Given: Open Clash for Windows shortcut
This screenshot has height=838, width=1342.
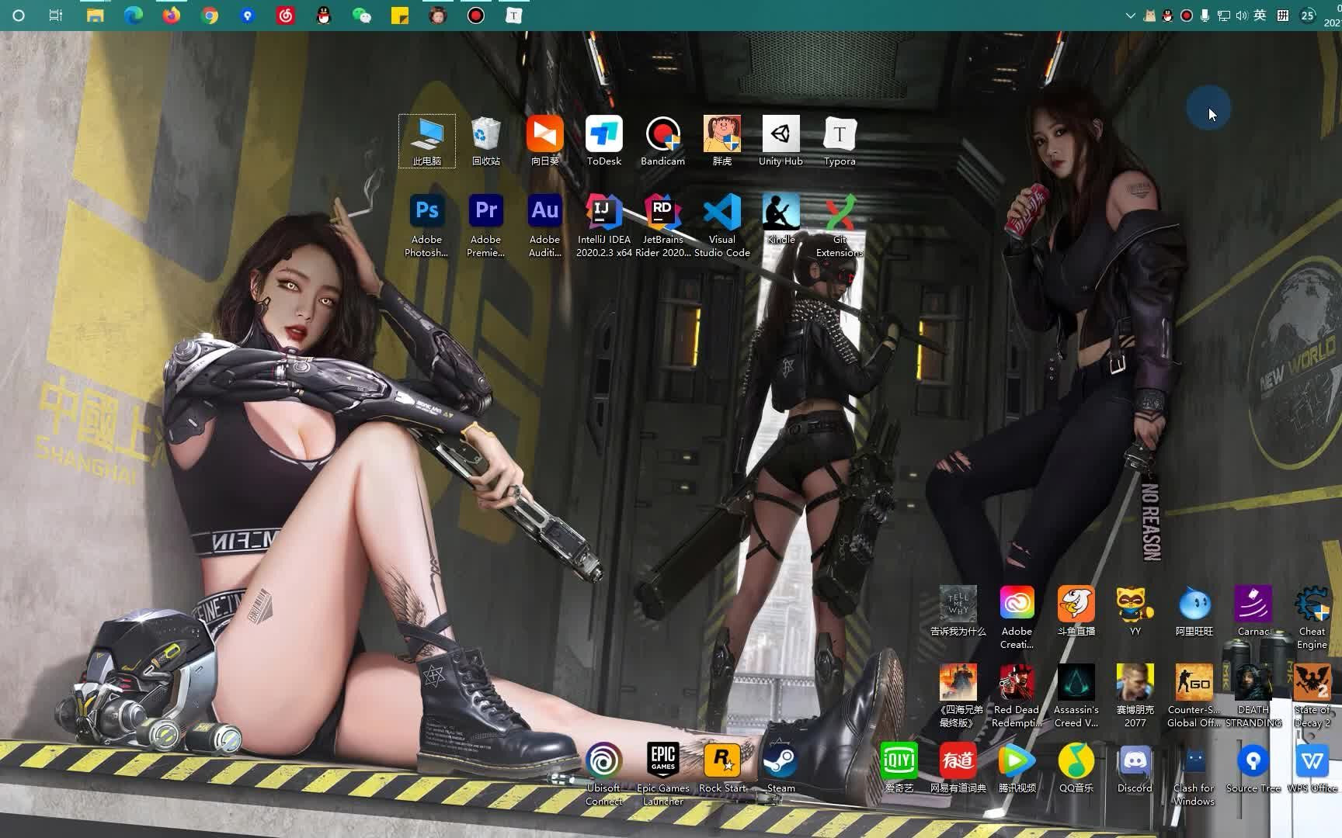Looking at the screenshot, I should pyautogui.click(x=1194, y=774).
